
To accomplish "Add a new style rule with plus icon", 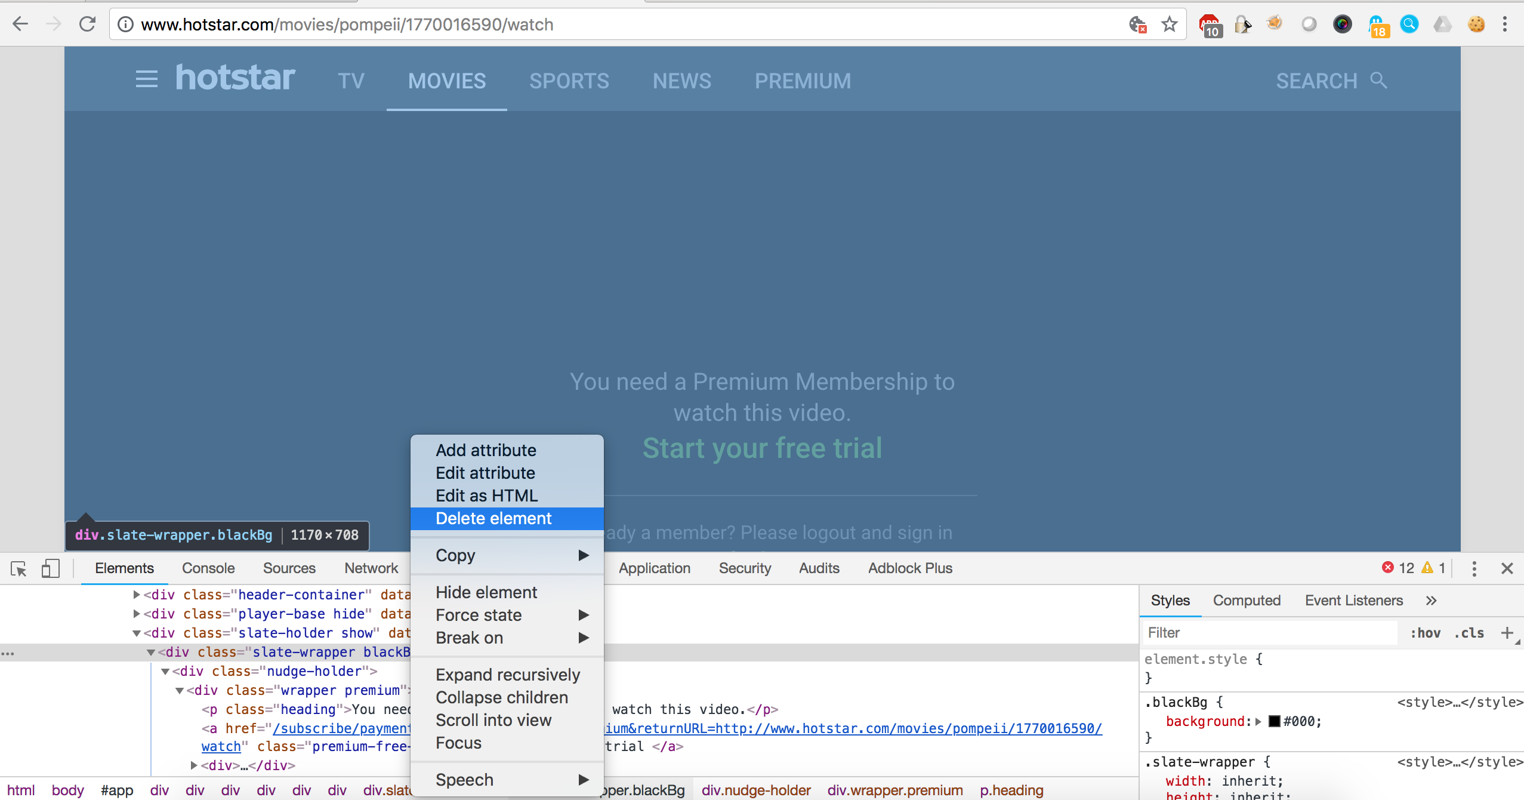I will coord(1507,633).
